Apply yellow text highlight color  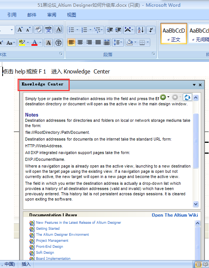tap(22, 43)
